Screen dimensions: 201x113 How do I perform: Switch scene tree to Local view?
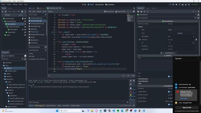(20, 15)
